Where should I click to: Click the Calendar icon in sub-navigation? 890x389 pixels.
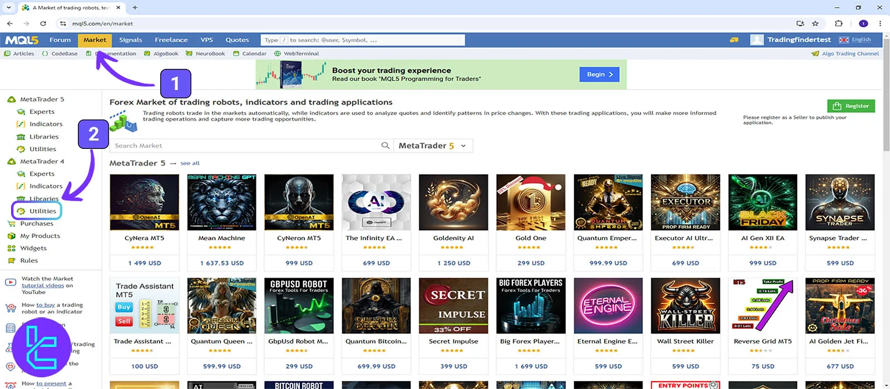click(236, 54)
